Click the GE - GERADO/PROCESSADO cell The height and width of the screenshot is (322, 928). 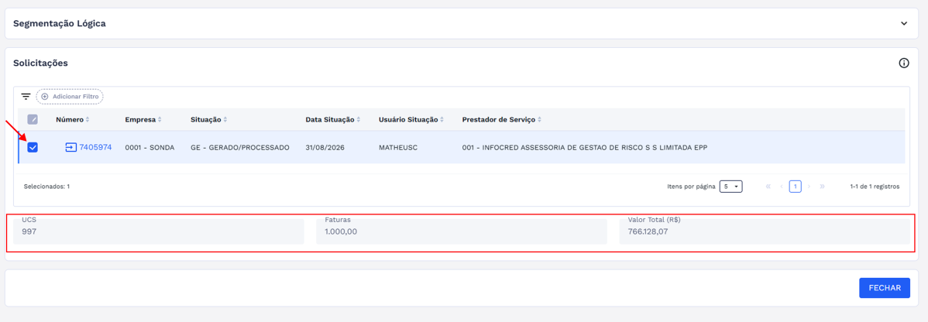click(x=239, y=147)
